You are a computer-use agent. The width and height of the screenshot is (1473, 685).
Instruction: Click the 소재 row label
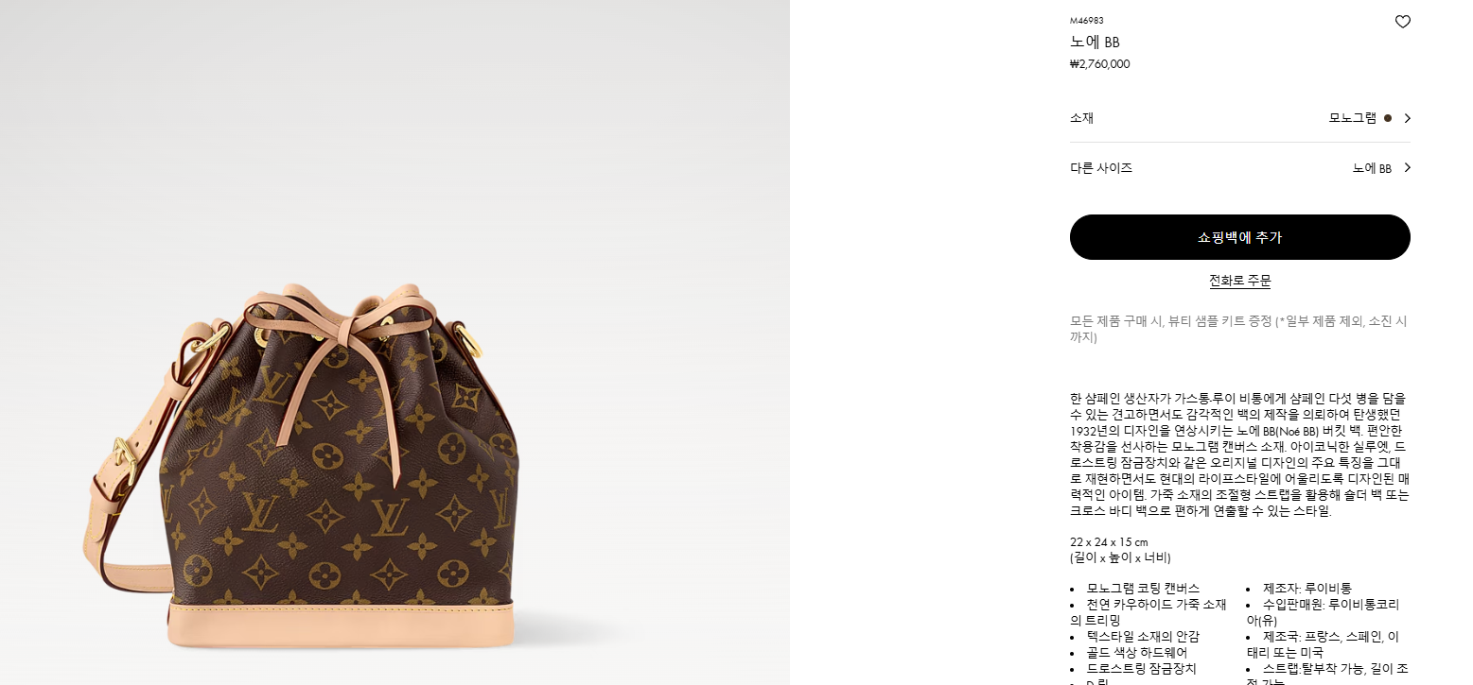pyautogui.click(x=1081, y=118)
